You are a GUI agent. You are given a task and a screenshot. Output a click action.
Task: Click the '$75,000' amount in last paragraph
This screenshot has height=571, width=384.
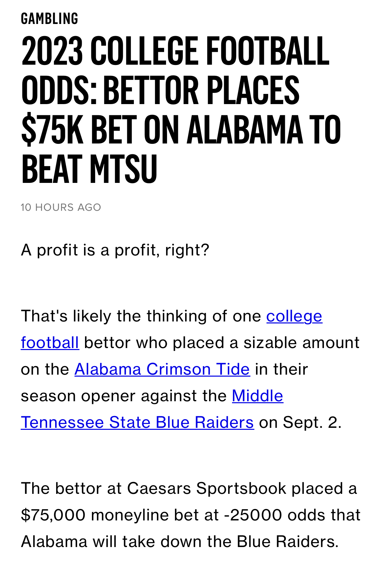coord(53,515)
